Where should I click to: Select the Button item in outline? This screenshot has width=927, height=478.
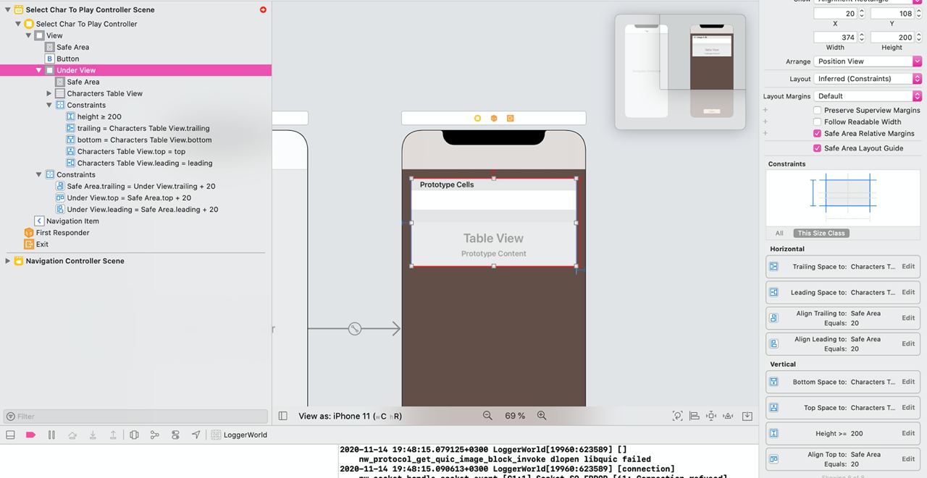tap(68, 59)
